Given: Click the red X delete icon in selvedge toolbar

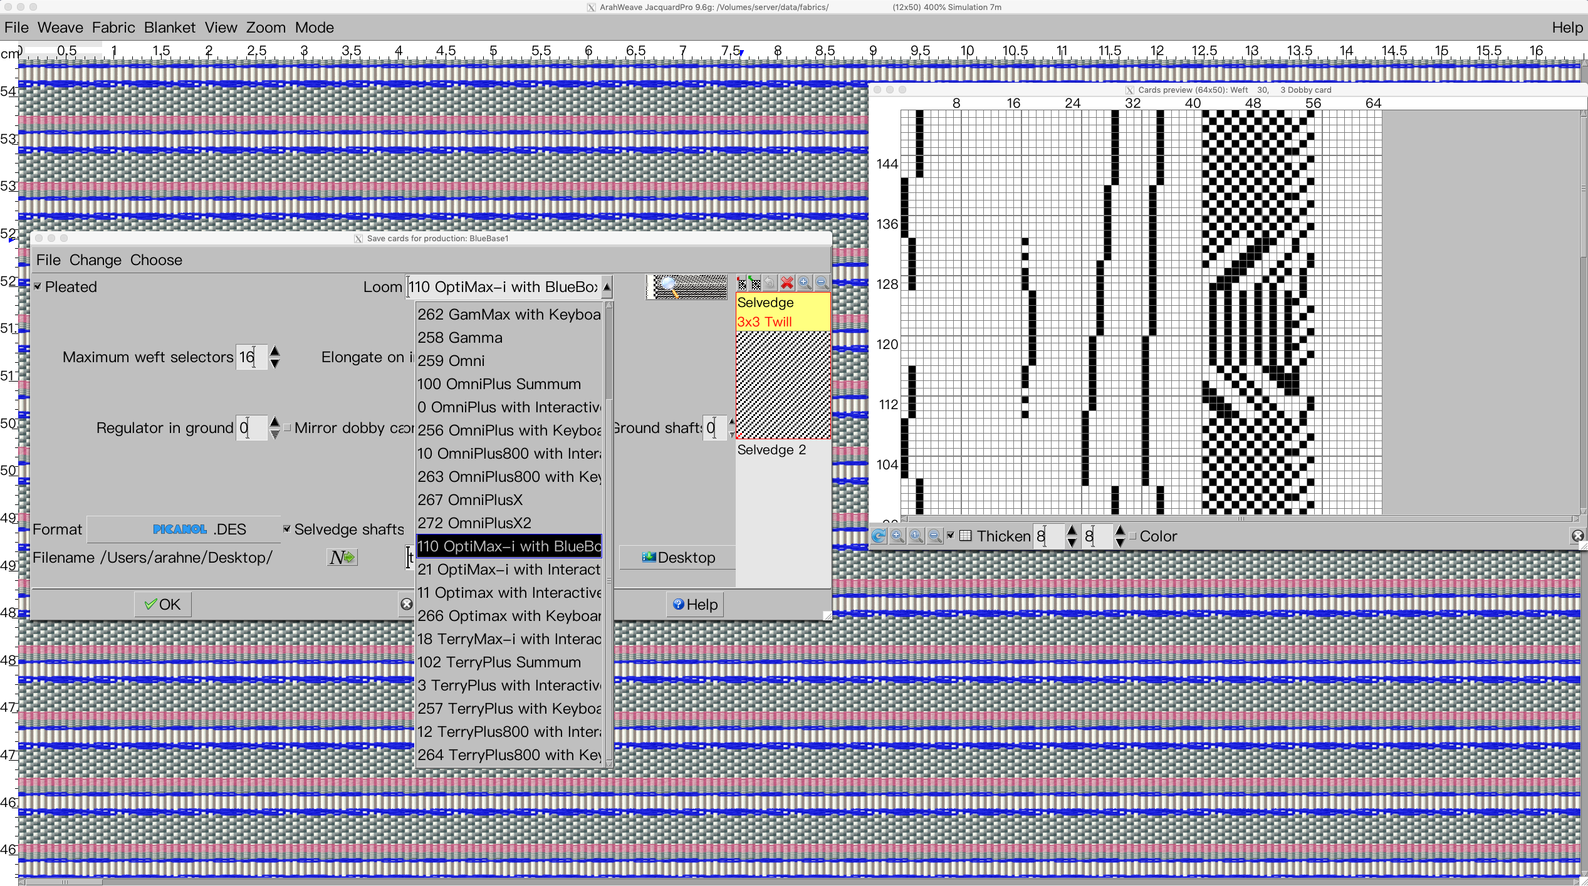Looking at the screenshot, I should coord(787,283).
